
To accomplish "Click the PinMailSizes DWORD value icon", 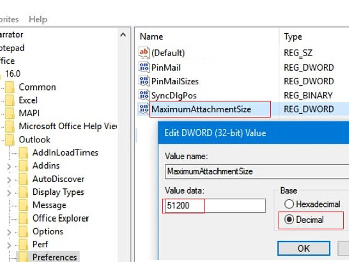I will pyautogui.click(x=144, y=81).
